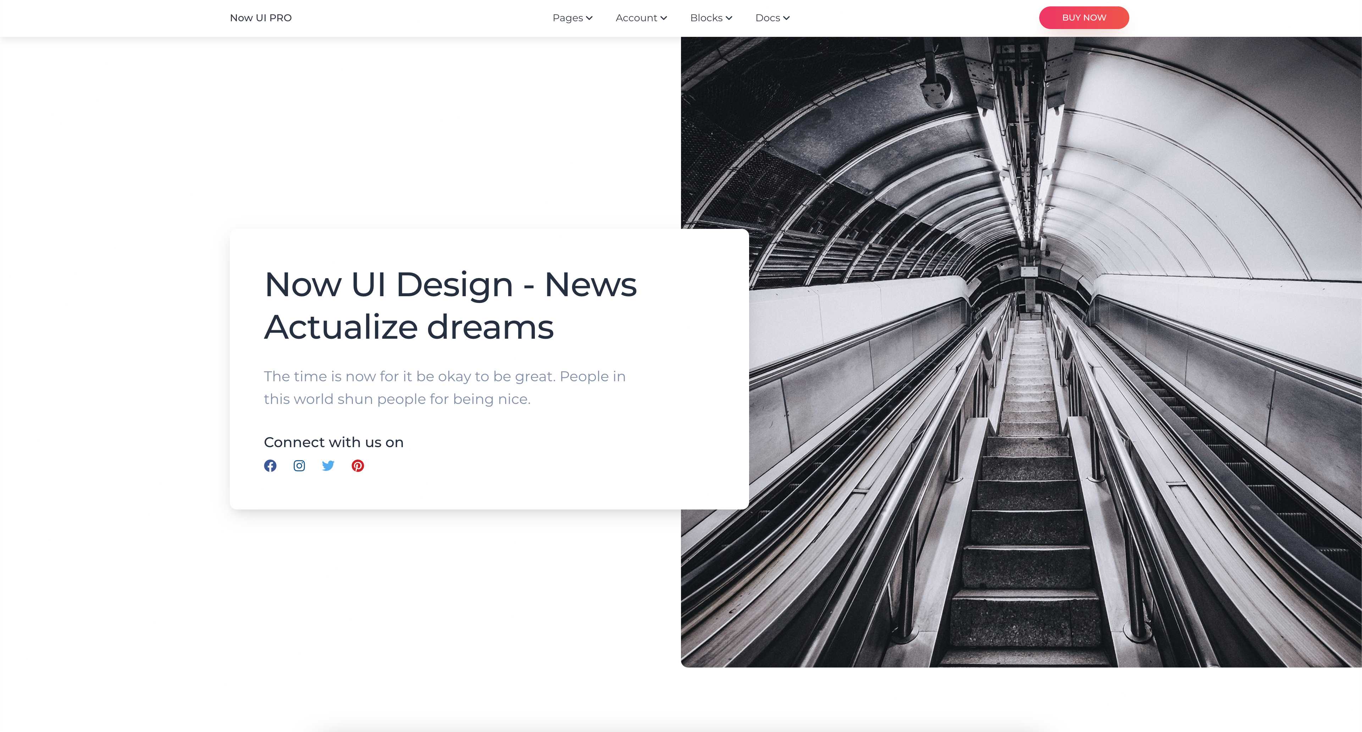Screen dimensions: 1362x732
Task: Click the chevron arrow beside Blocks
Action: (x=729, y=18)
